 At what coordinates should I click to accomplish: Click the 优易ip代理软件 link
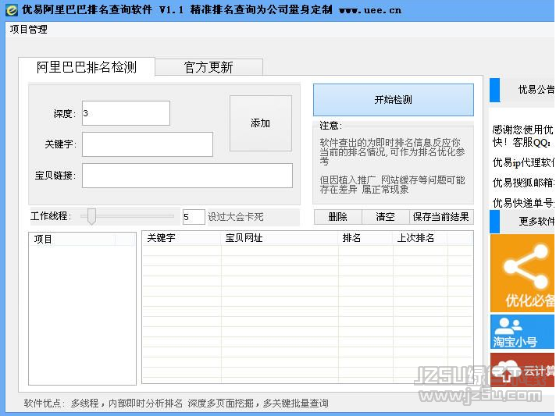523,162
